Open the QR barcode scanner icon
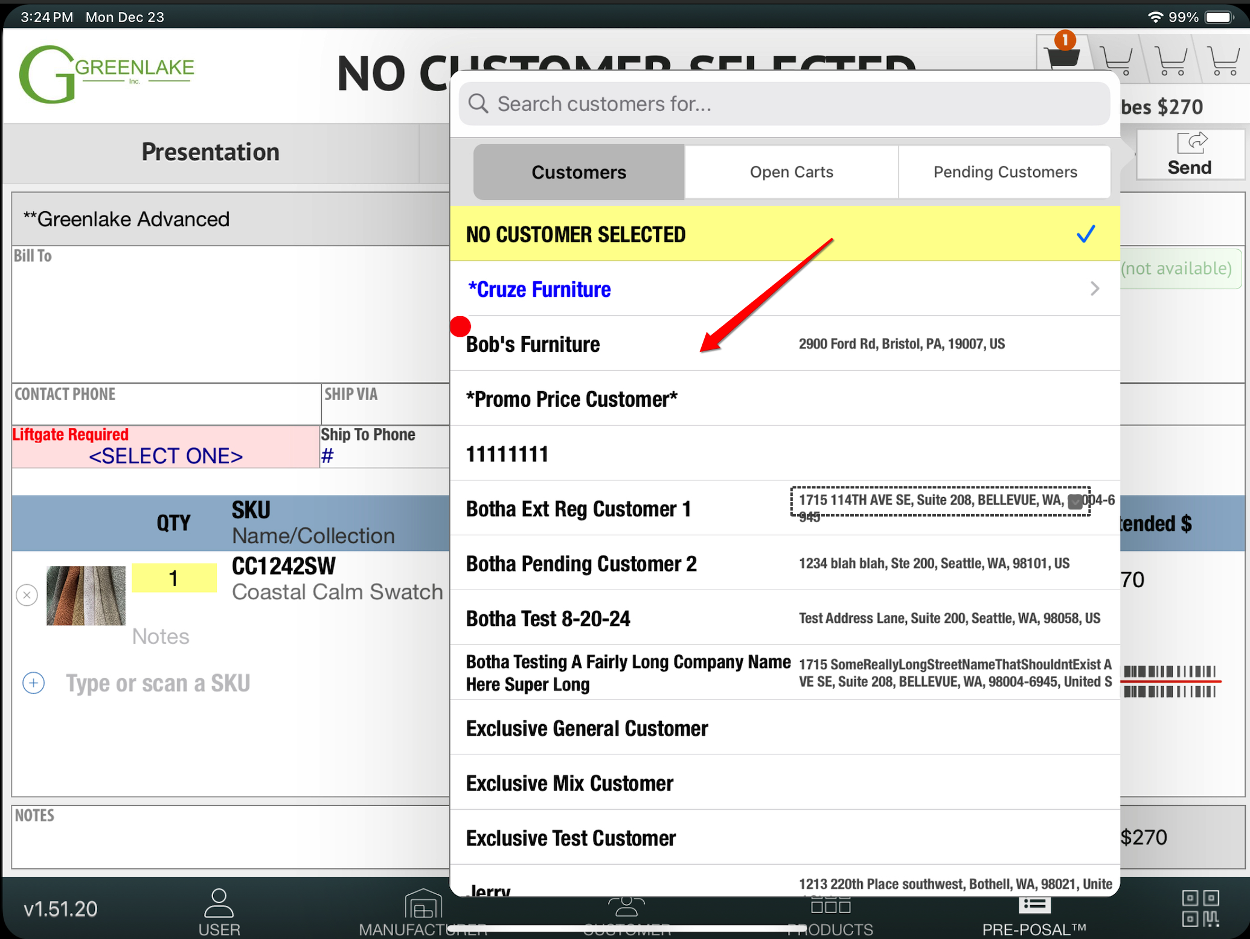 (1200, 908)
